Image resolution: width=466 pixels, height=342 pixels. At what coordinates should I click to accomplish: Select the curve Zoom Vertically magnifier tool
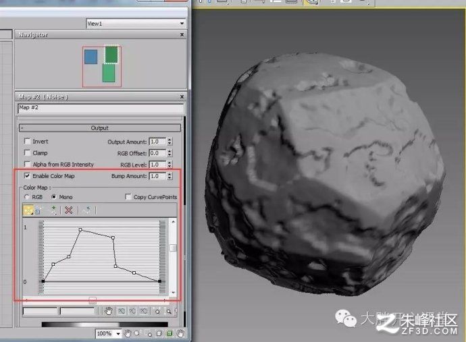[x=168, y=311]
